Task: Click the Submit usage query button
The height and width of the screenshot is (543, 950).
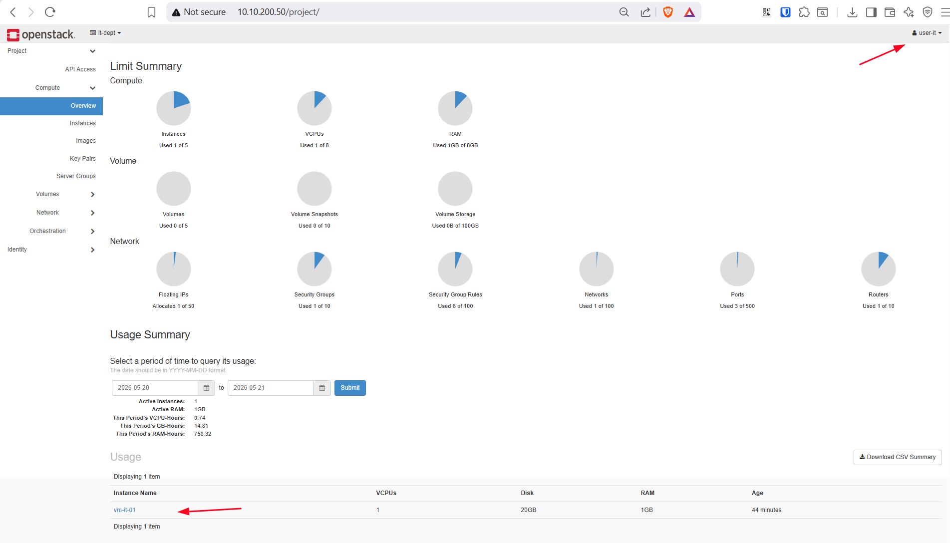Action: click(350, 388)
